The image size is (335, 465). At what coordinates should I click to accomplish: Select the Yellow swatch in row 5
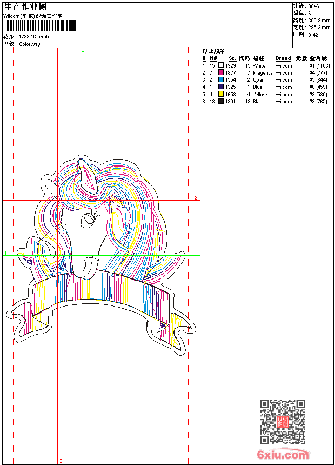coord(221,94)
